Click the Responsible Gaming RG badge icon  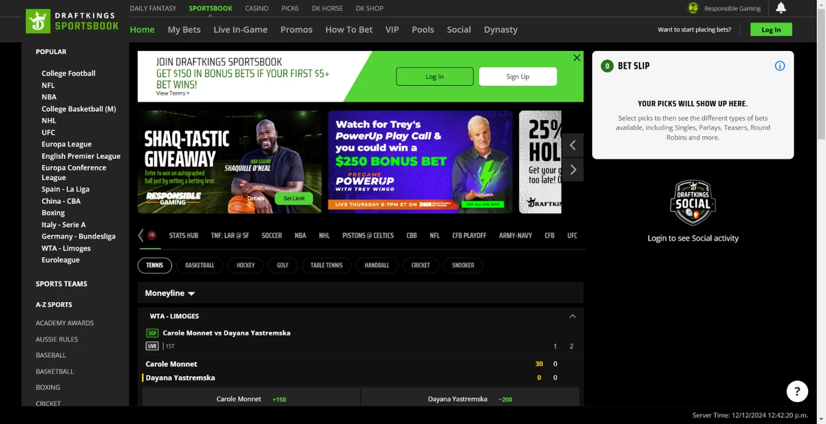pos(693,8)
